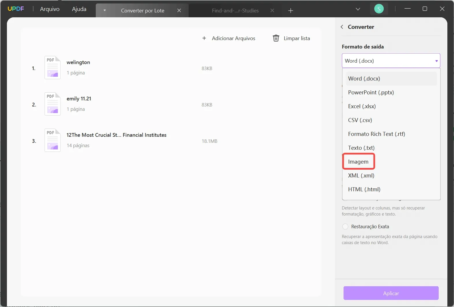Screen dimensions: 454x307
Task: Select the 12The Most Crucial PDF icon
Action: pos(52,140)
